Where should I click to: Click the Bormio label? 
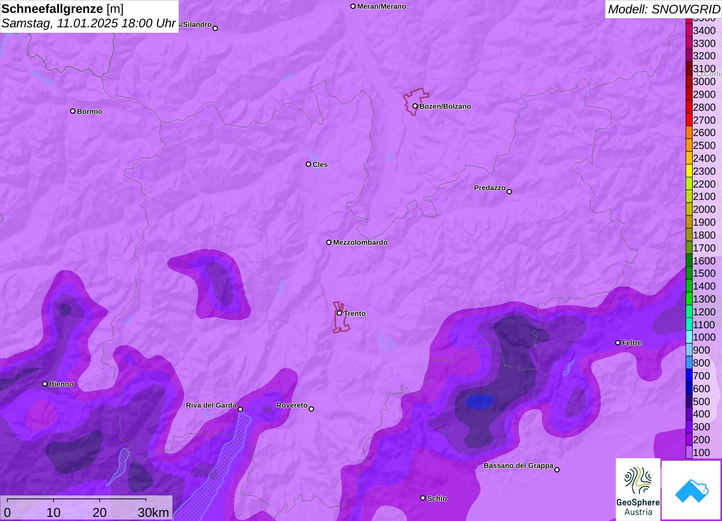pos(90,111)
